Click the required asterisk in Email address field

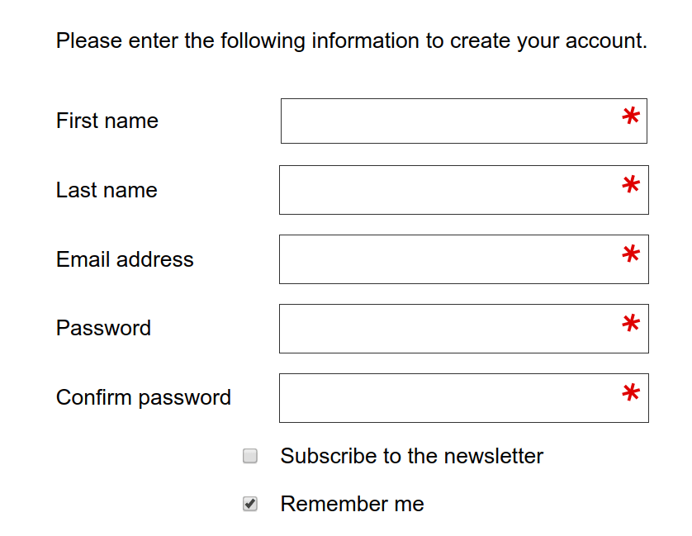[x=631, y=257]
